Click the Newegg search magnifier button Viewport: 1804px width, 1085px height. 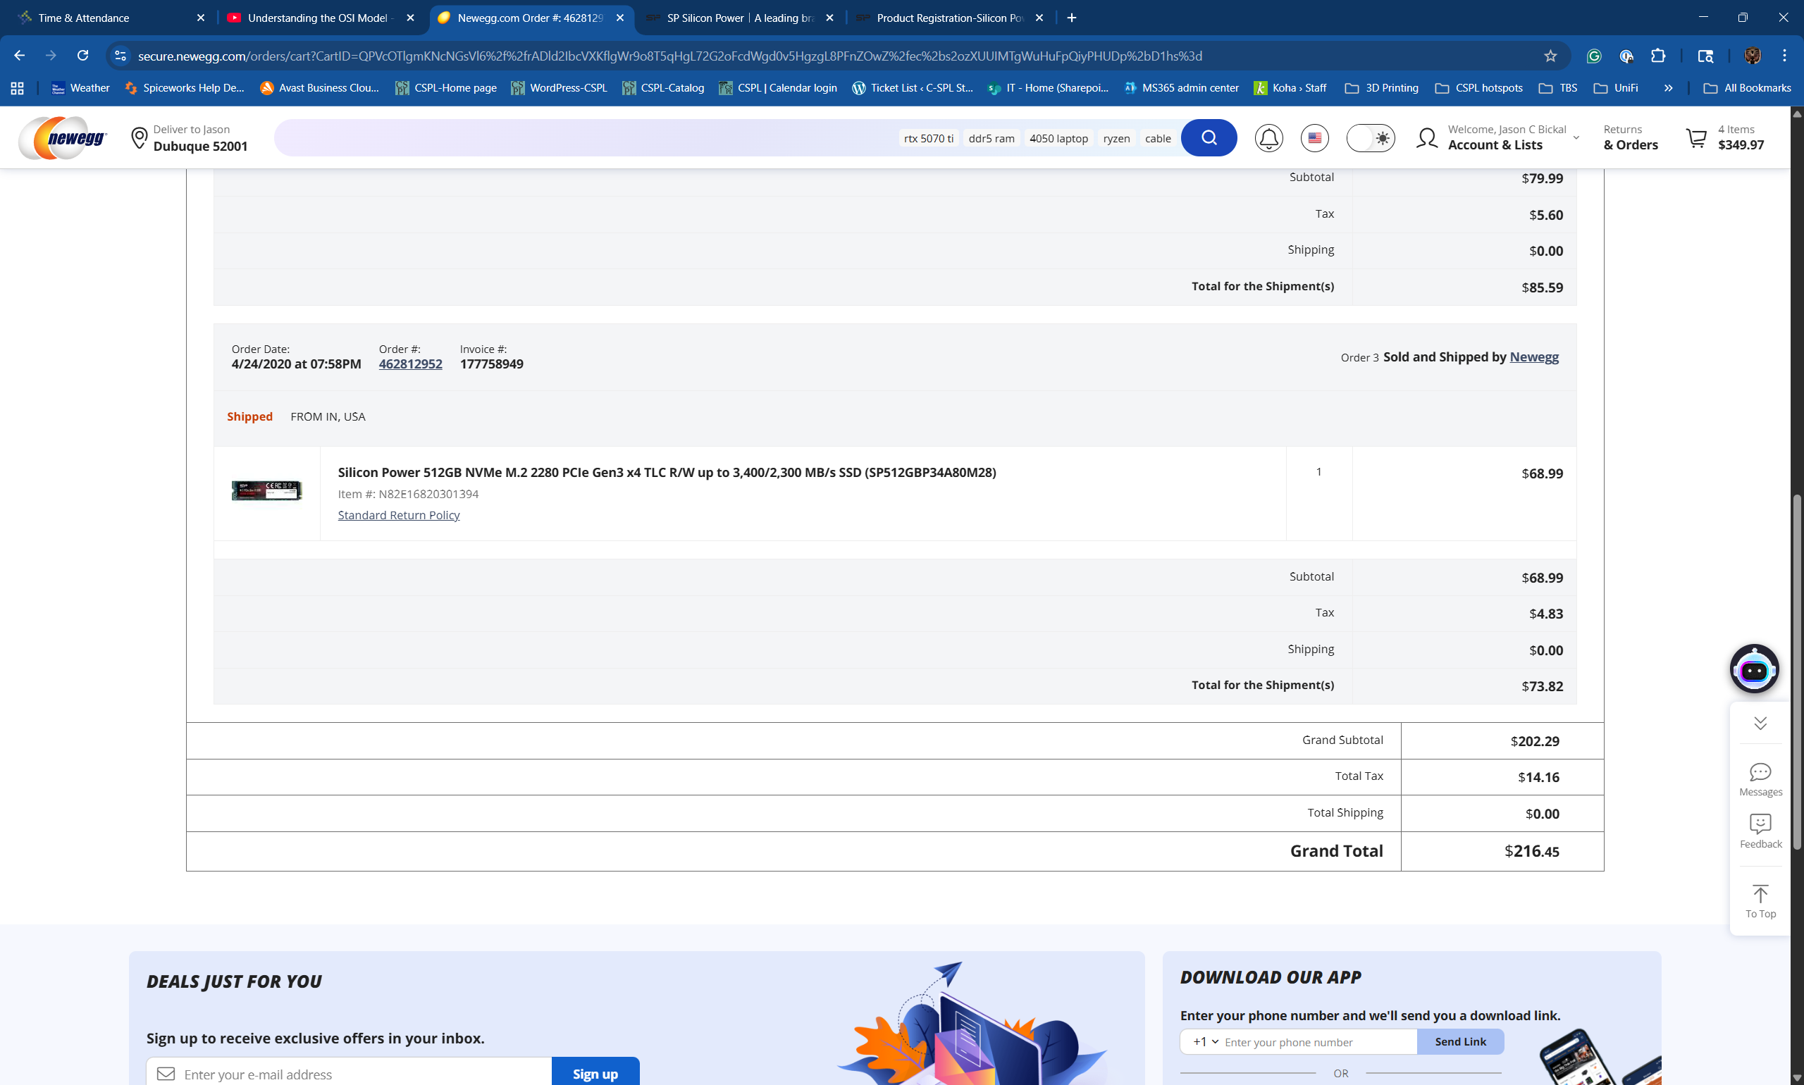(x=1208, y=137)
